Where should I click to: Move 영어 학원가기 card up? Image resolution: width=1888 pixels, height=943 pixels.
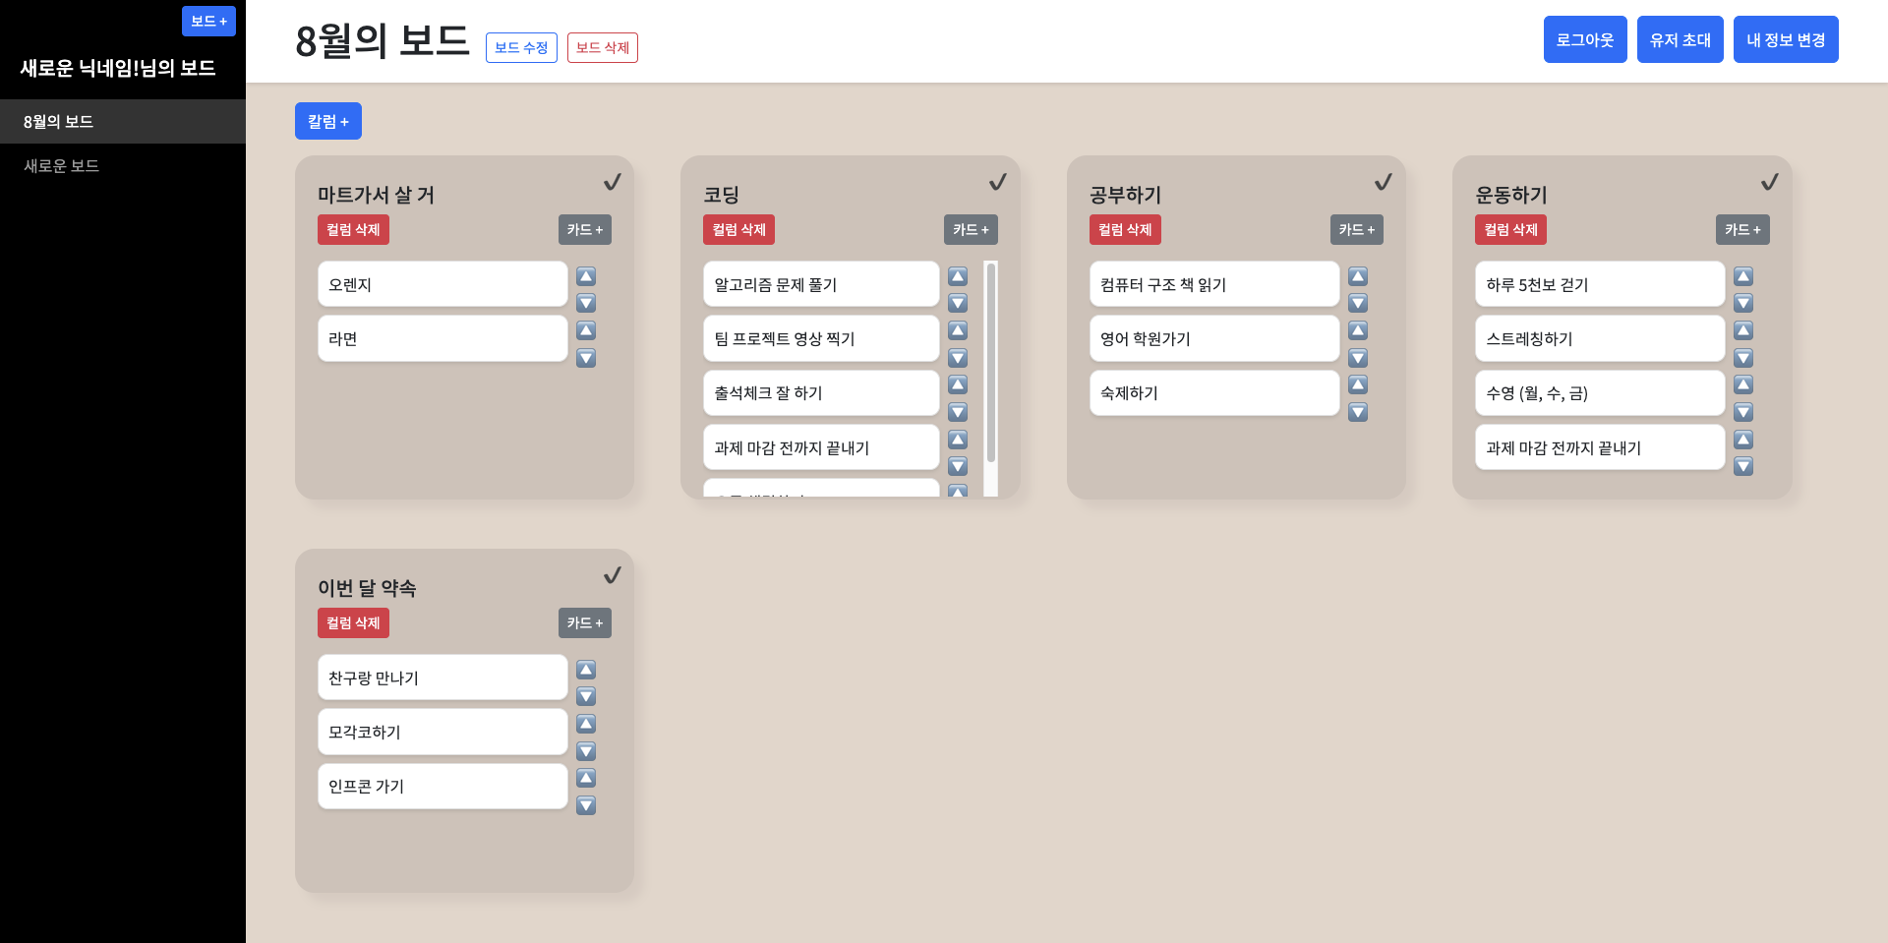tap(1358, 330)
